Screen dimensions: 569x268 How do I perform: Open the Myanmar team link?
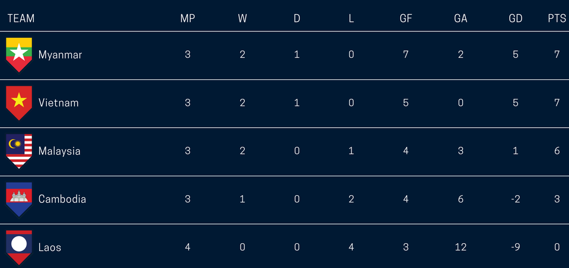point(60,54)
